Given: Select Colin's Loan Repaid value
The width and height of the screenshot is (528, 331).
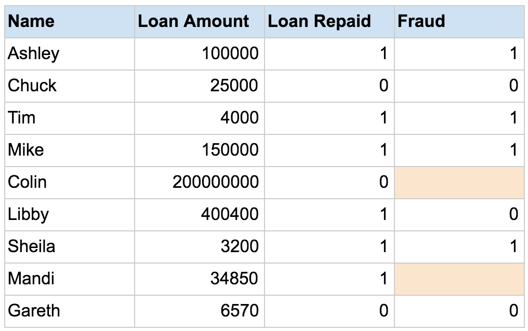Looking at the screenshot, I should (329, 182).
